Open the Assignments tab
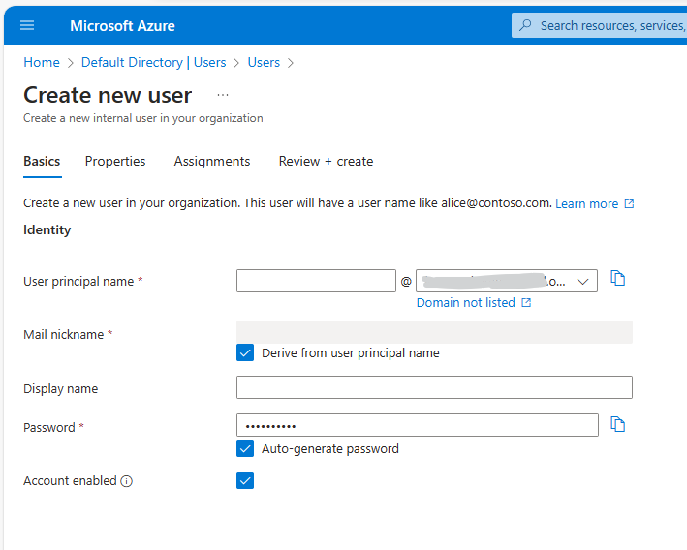Screen dimensions: 687x550 point(212,162)
